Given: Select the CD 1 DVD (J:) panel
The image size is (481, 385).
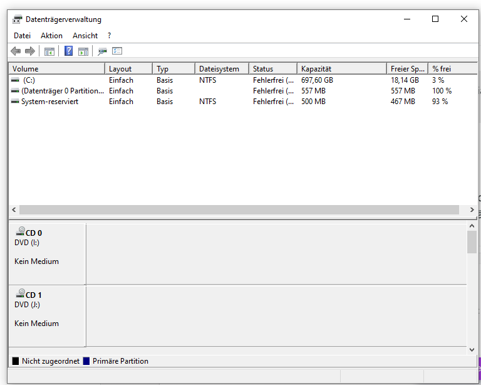Looking at the screenshot, I should point(47,316).
